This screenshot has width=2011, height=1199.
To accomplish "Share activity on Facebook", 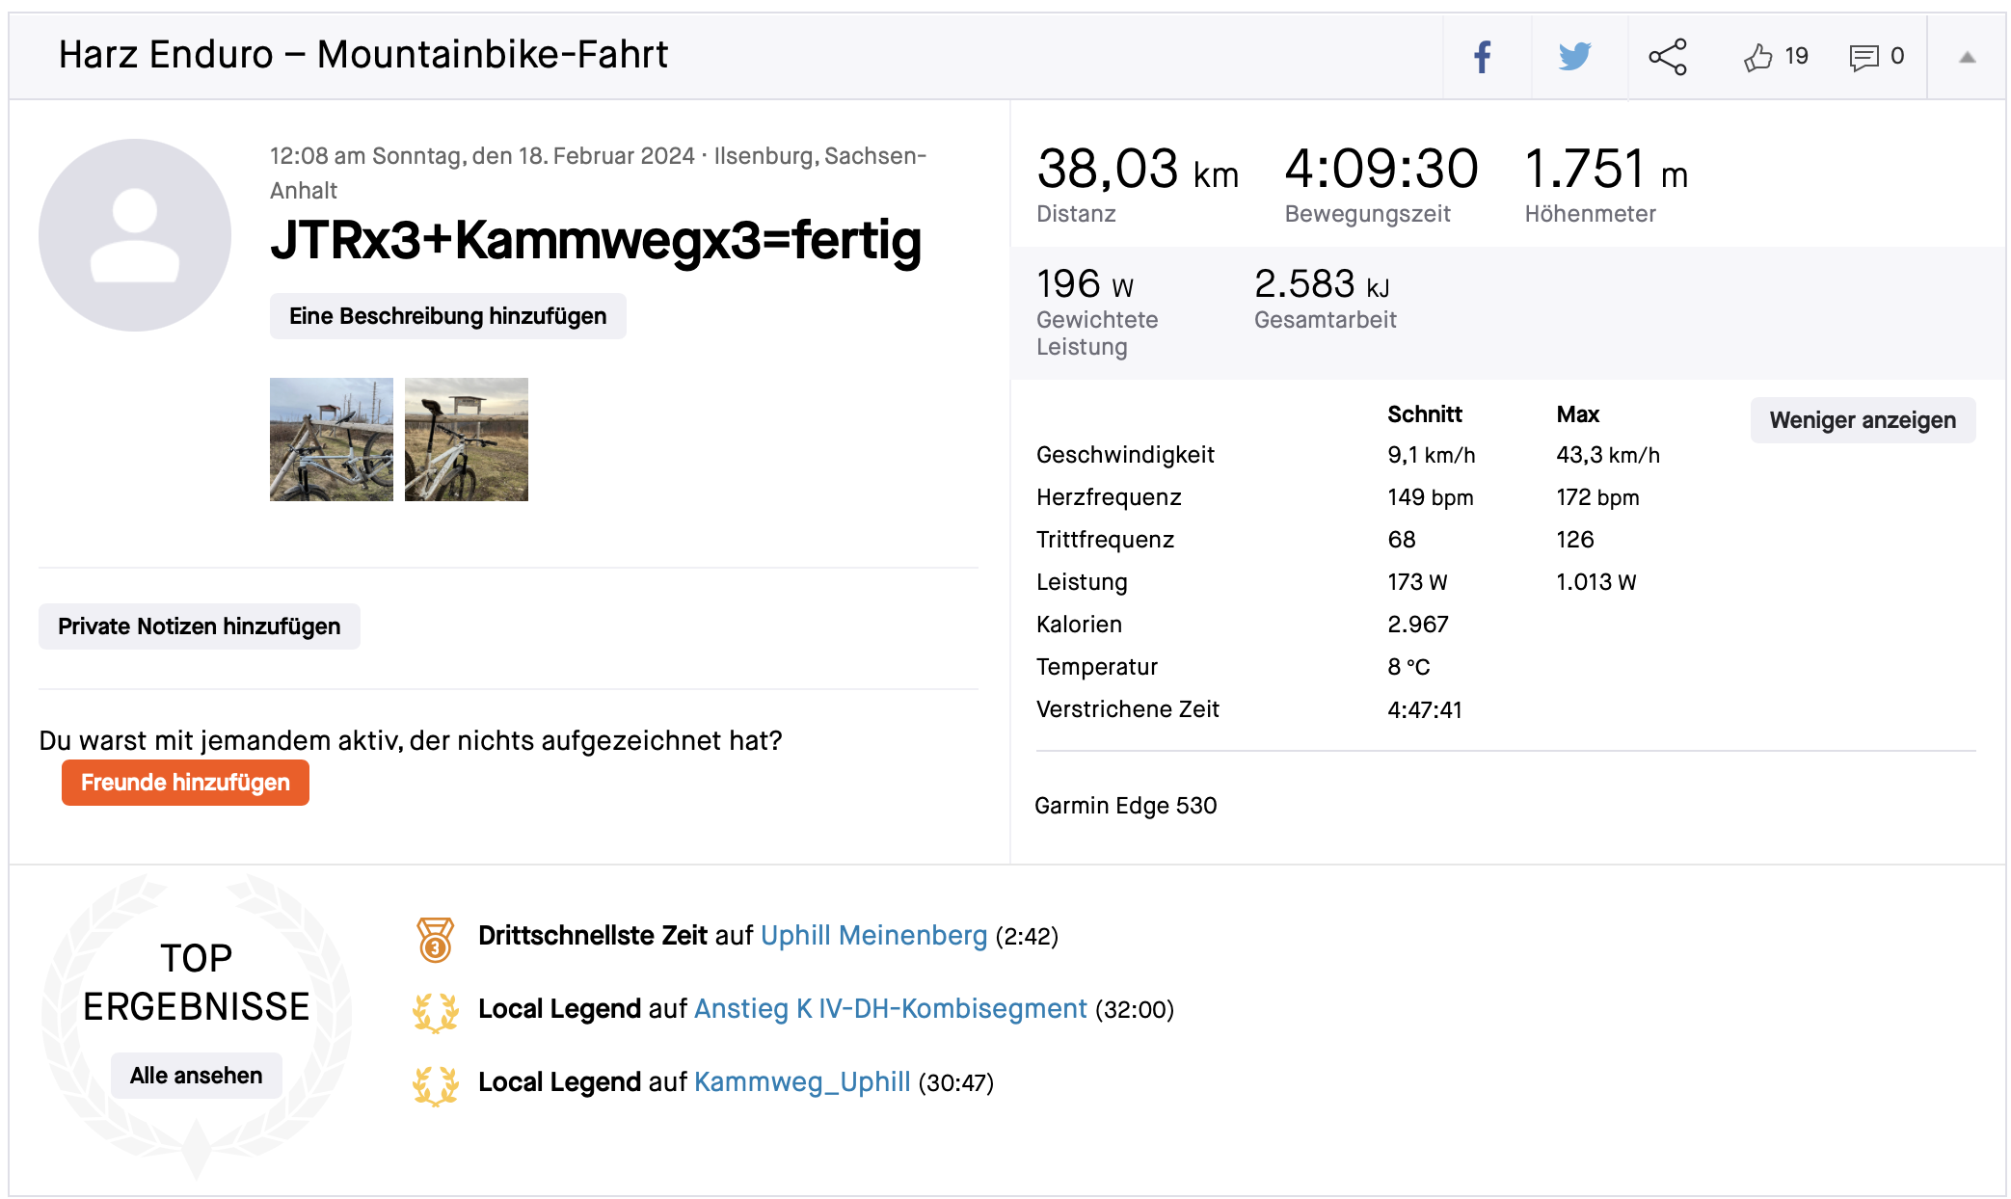I will 1483,57.
